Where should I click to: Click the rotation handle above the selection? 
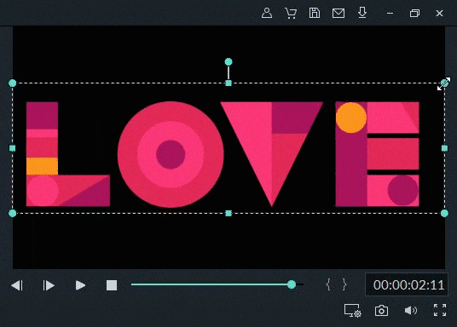pos(228,61)
